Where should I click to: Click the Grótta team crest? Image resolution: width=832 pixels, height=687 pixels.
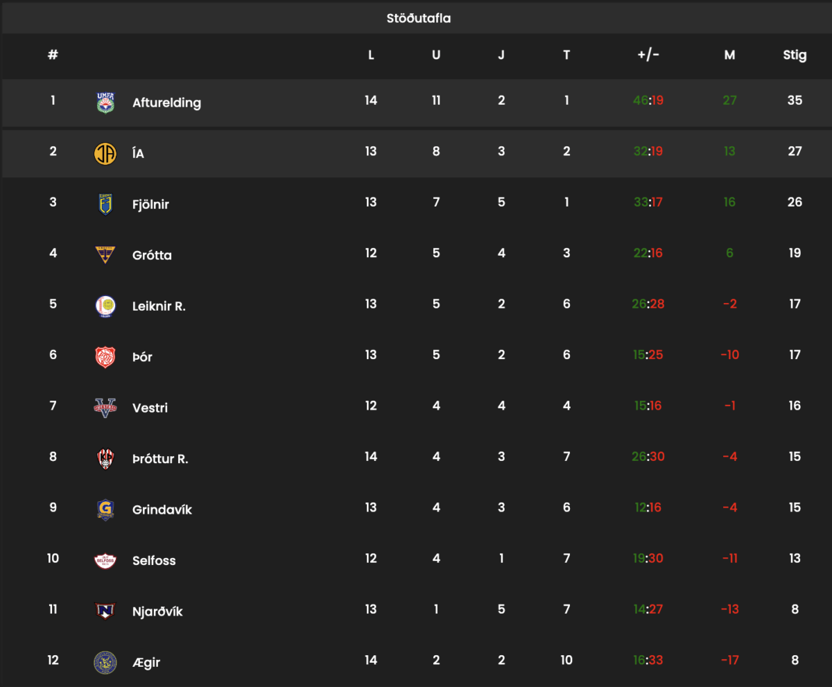105,255
